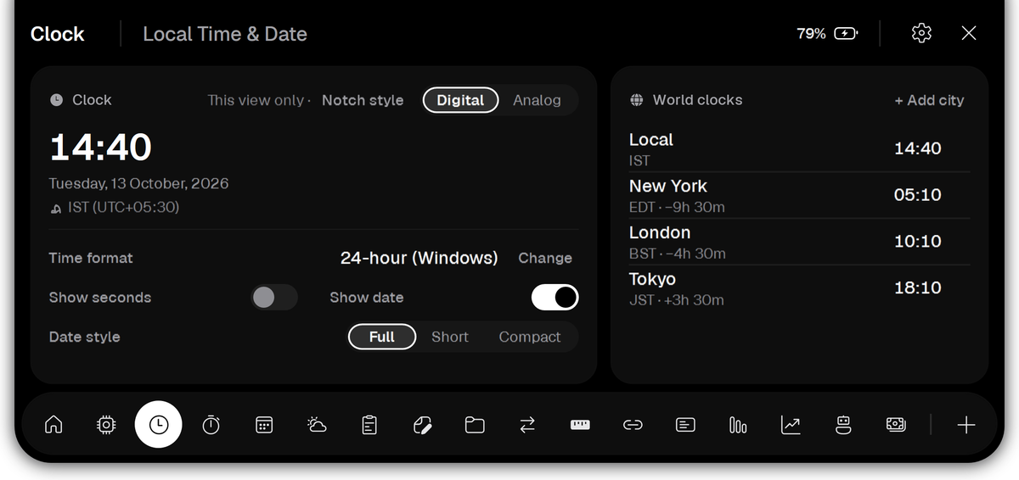This screenshot has height=480, width=1019.
Task: Open the text card icon in dock
Action: [x=685, y=425]
